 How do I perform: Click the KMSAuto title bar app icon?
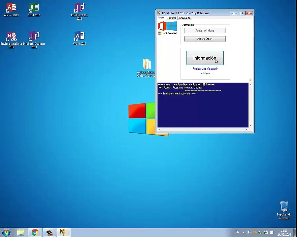click(x=159, y=13)
